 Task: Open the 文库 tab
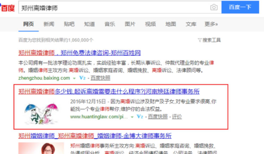point(191,24)
